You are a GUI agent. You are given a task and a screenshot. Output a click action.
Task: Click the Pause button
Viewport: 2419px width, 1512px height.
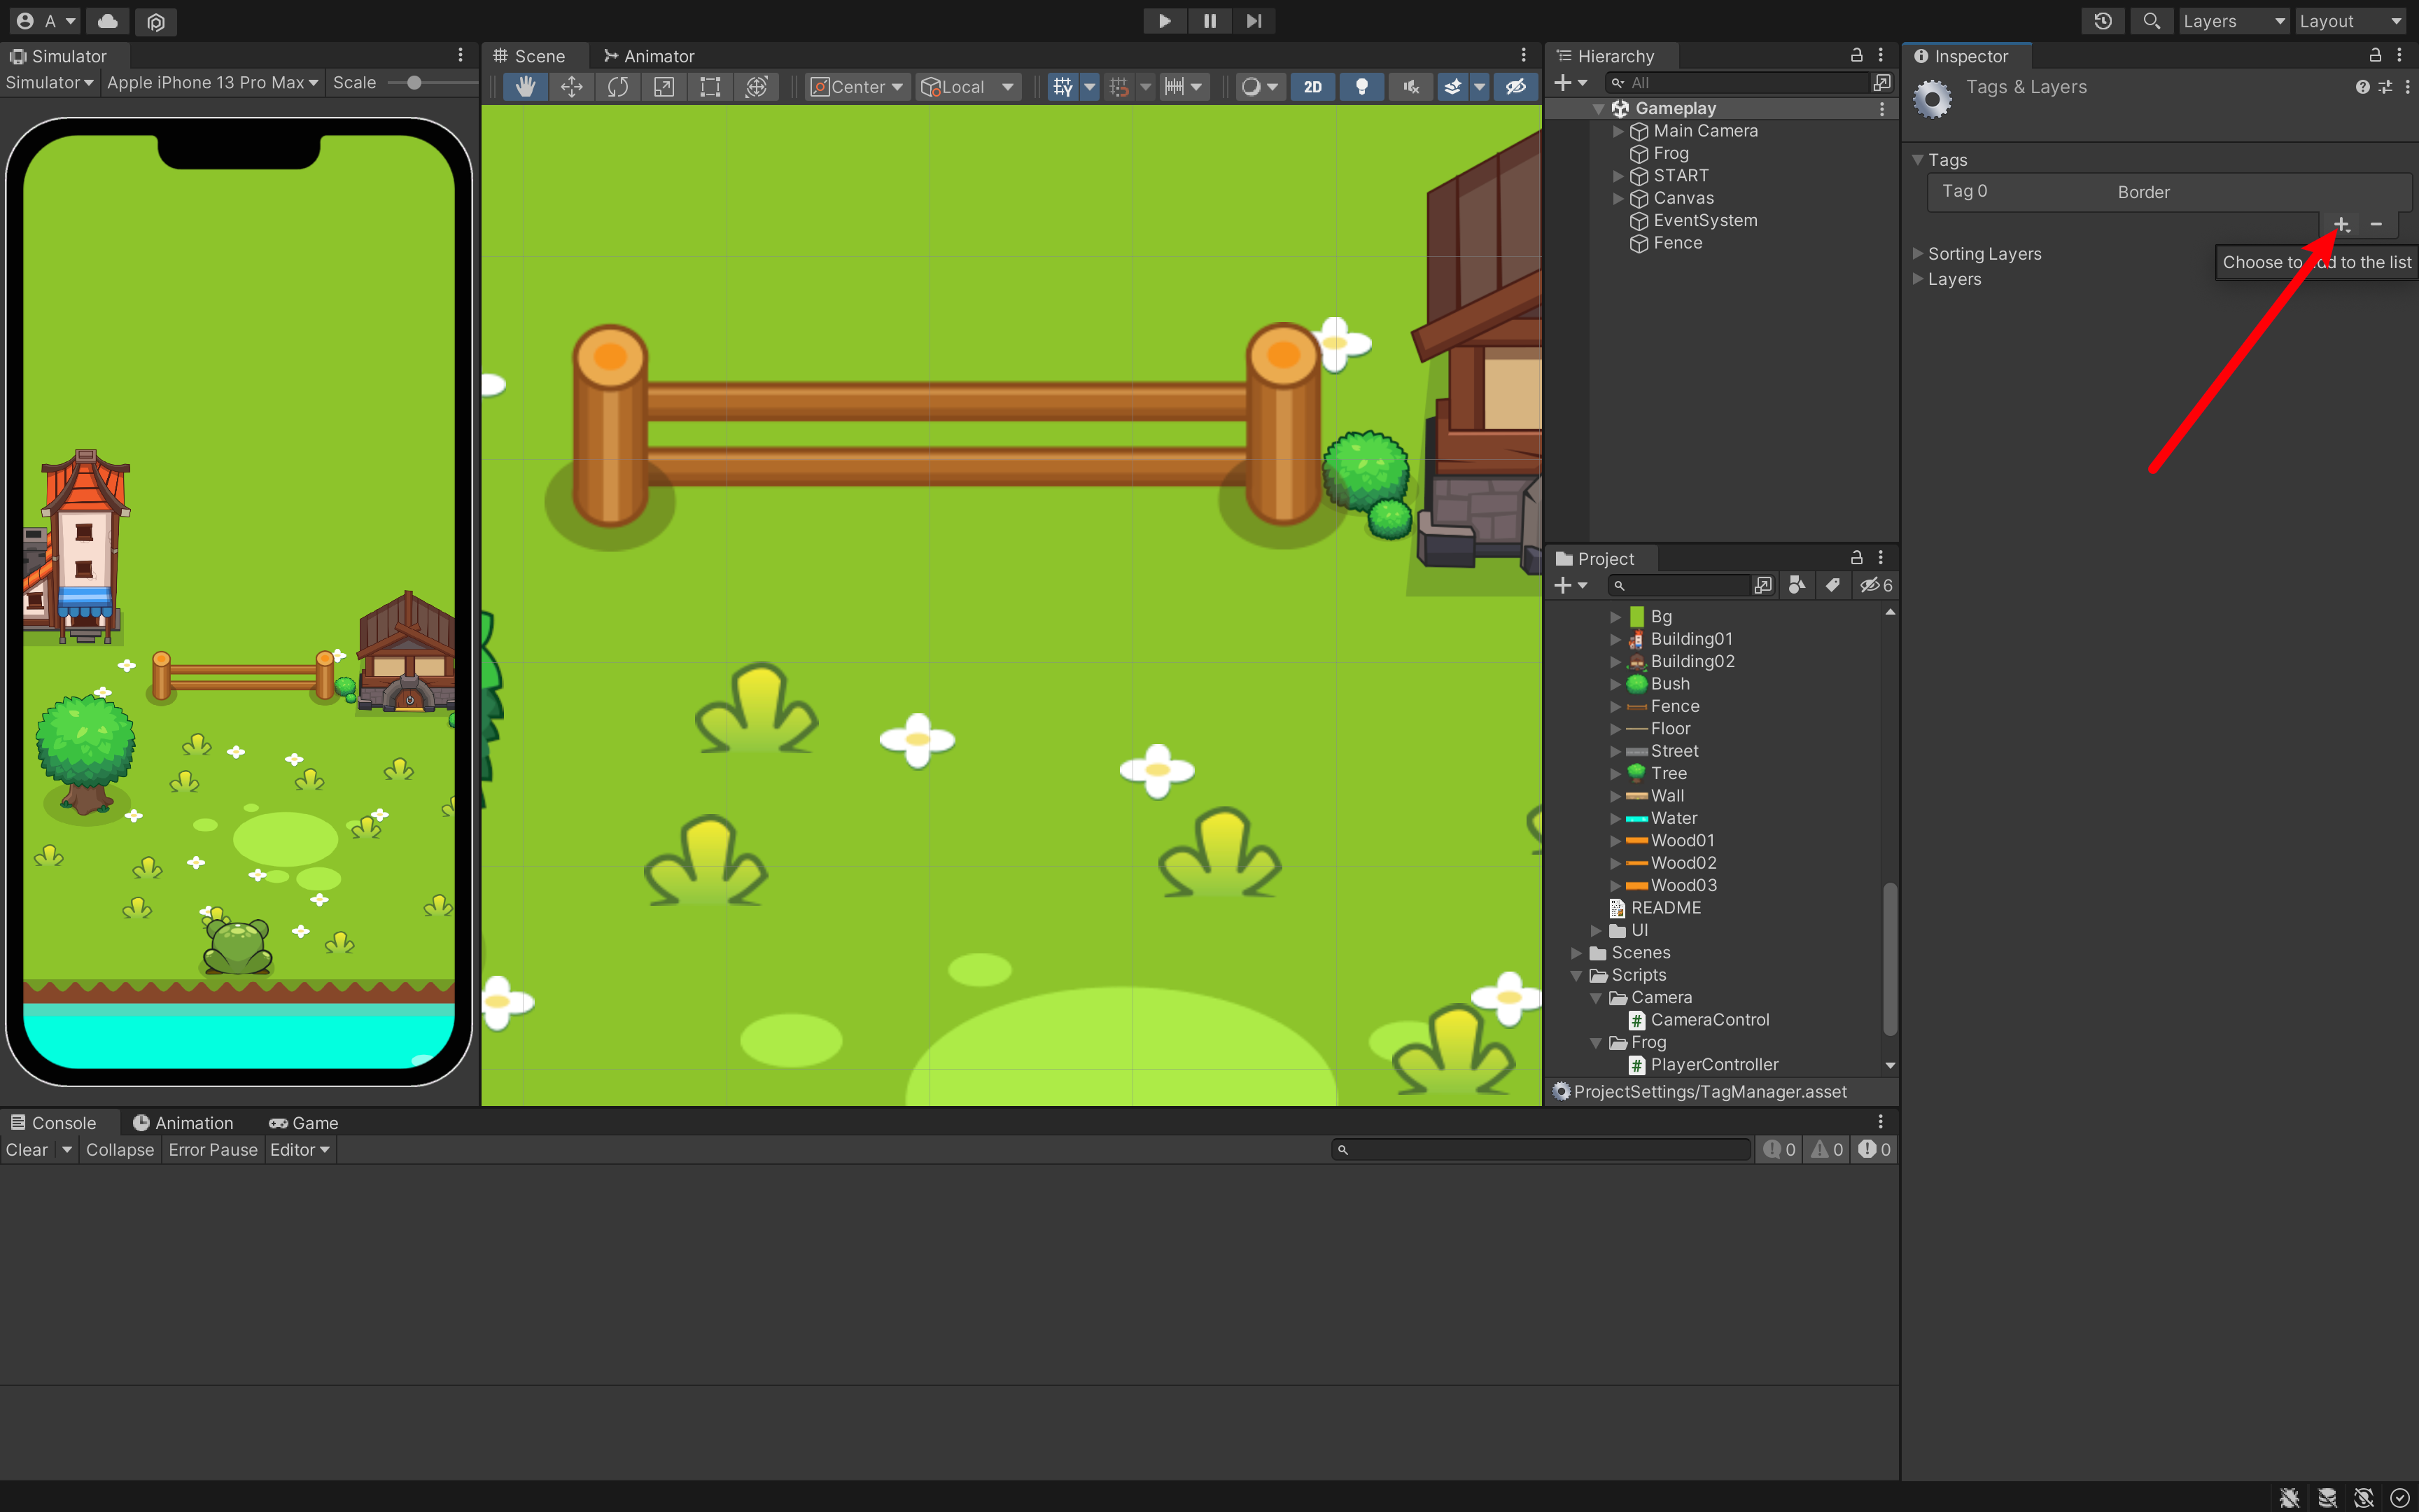click(1209, 21)
